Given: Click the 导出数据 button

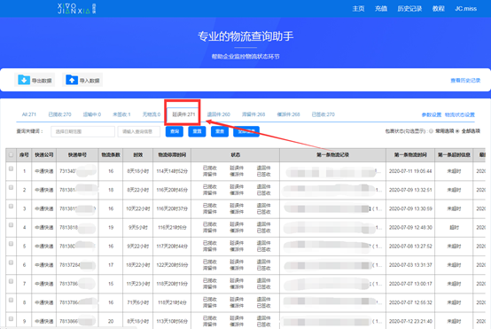Looking at the screenshot, I should pos(35,80).
